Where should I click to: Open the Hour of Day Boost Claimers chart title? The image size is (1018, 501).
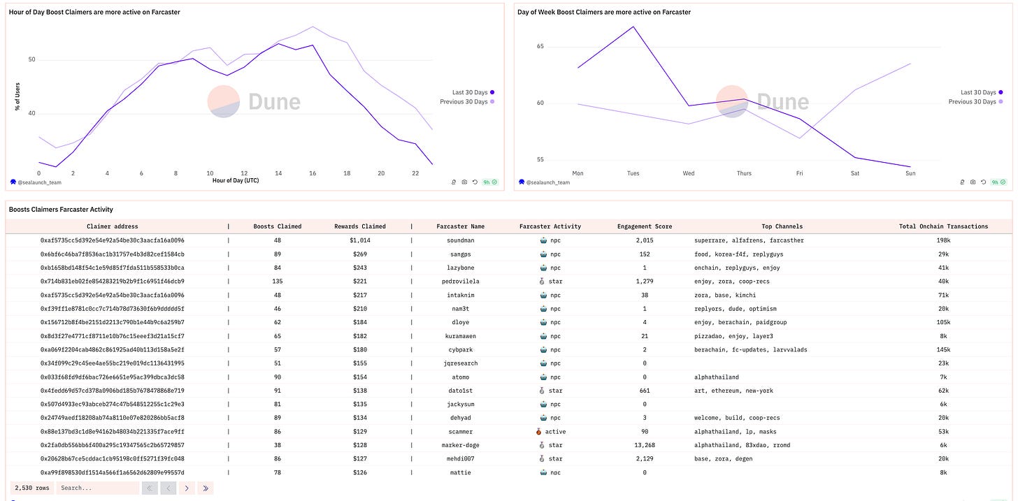point(94,12)
